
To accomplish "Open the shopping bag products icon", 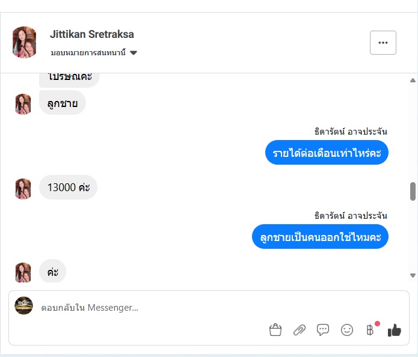I will pyautogui.click(x=275, y=330).
